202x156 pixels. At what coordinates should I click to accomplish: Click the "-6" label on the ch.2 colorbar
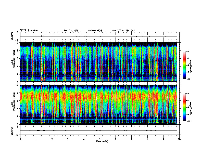click(x=188, y=94)
